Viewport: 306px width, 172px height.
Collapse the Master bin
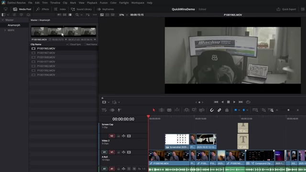tap(2, 20)
